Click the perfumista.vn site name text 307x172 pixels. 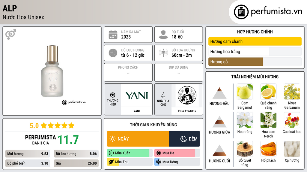(x=276, y=12)
